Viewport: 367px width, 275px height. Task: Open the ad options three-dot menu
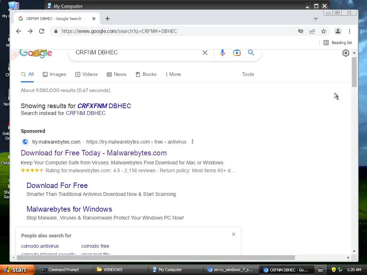[192, 142]
